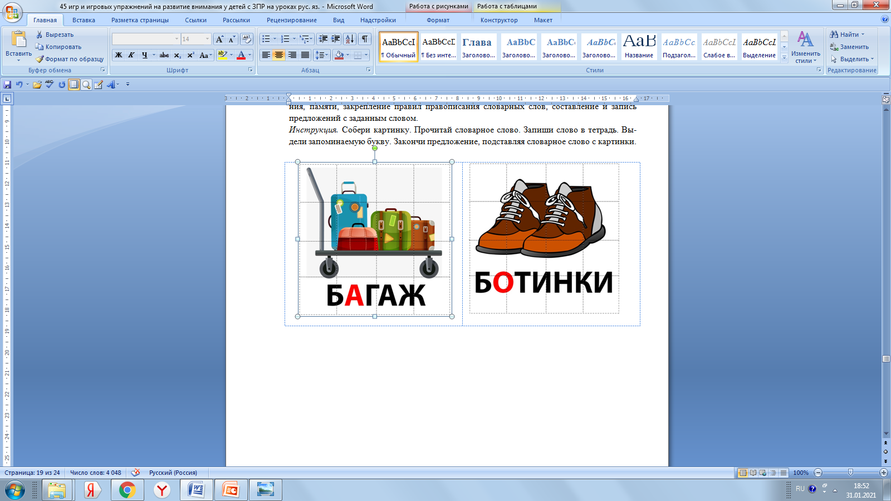Click the Change Styles (Изменить стили) button
891x501 pixels.
(x=805, y=47)
